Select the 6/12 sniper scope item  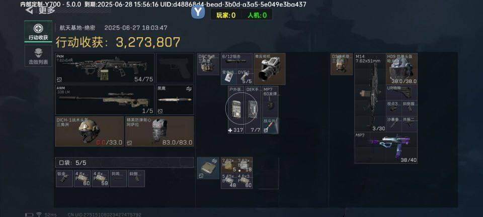pyautogui.click(x=236, y=61)
